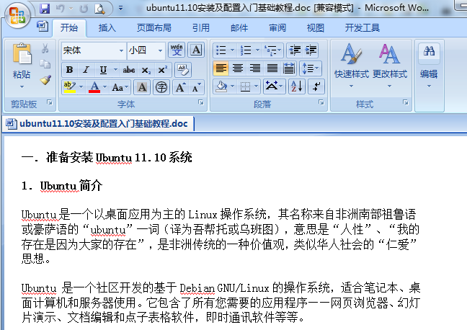Screen dimensions: 467x330
Task: Toggle character shading
Action: click(142, 87)
